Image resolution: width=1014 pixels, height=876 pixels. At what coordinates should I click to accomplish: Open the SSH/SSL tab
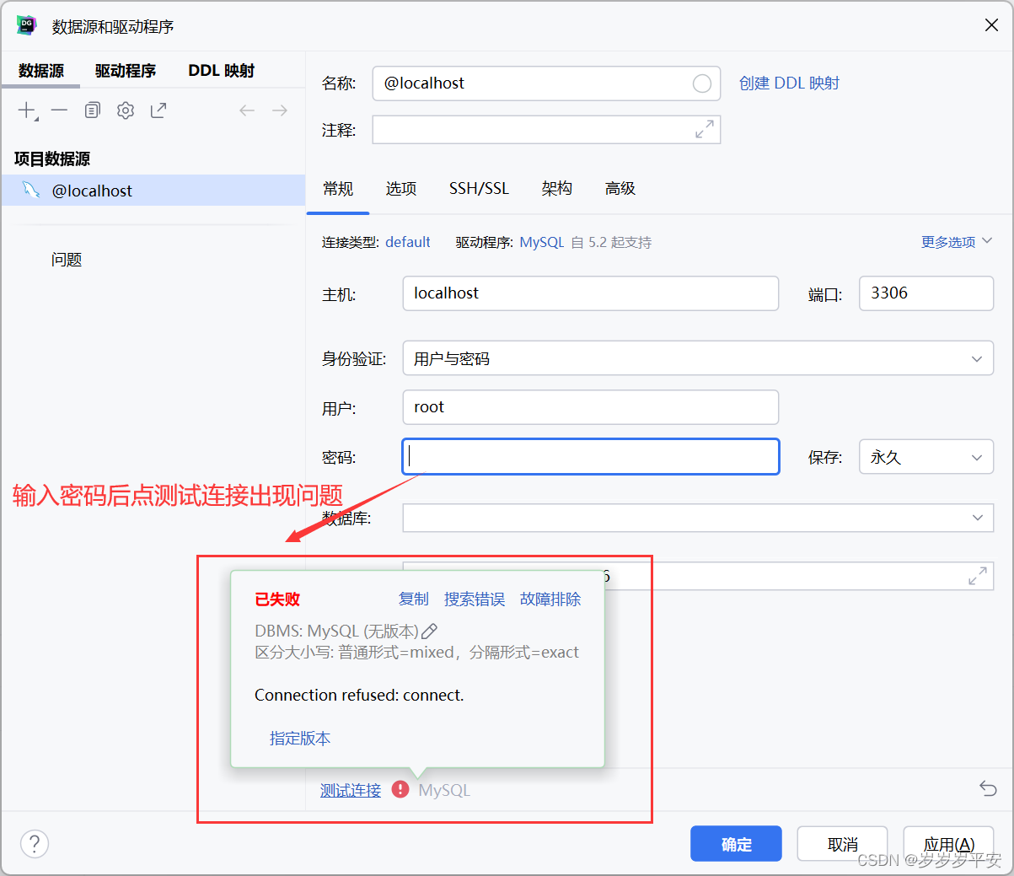pos(479,189)
